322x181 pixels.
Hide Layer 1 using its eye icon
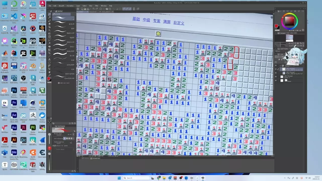coord(276,77)
